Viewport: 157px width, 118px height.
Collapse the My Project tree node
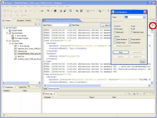click(4, 28)
